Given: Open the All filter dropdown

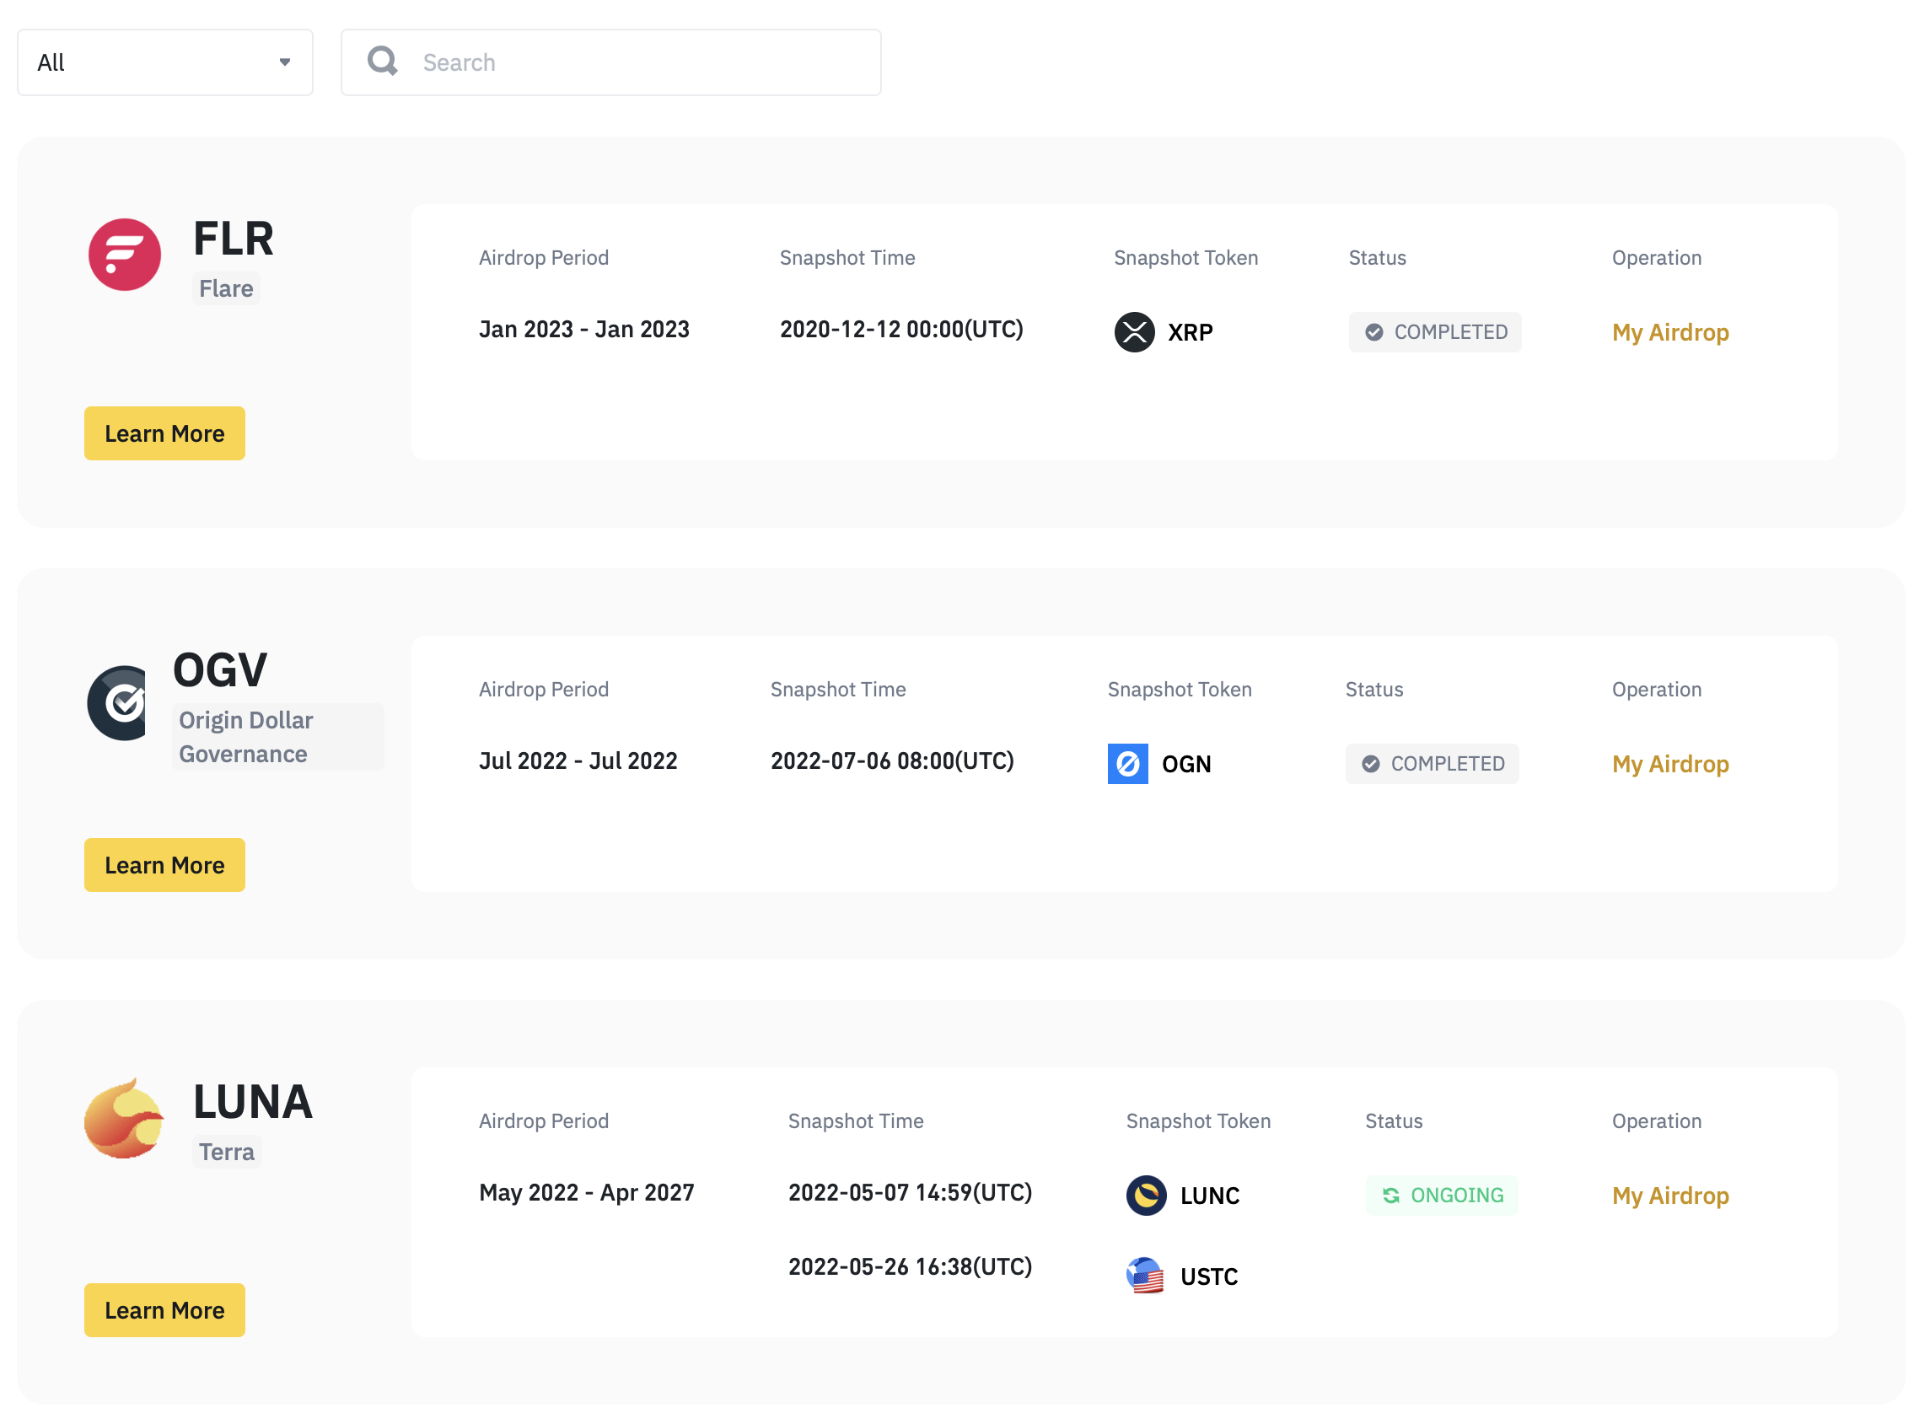Looking at the screenshot, I should (164, 62).
